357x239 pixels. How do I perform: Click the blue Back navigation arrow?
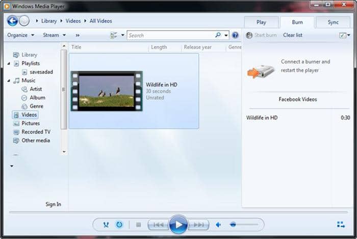[12, 21]
